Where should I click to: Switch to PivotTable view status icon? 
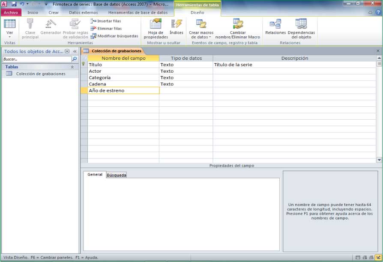click(x=365, y=257)
